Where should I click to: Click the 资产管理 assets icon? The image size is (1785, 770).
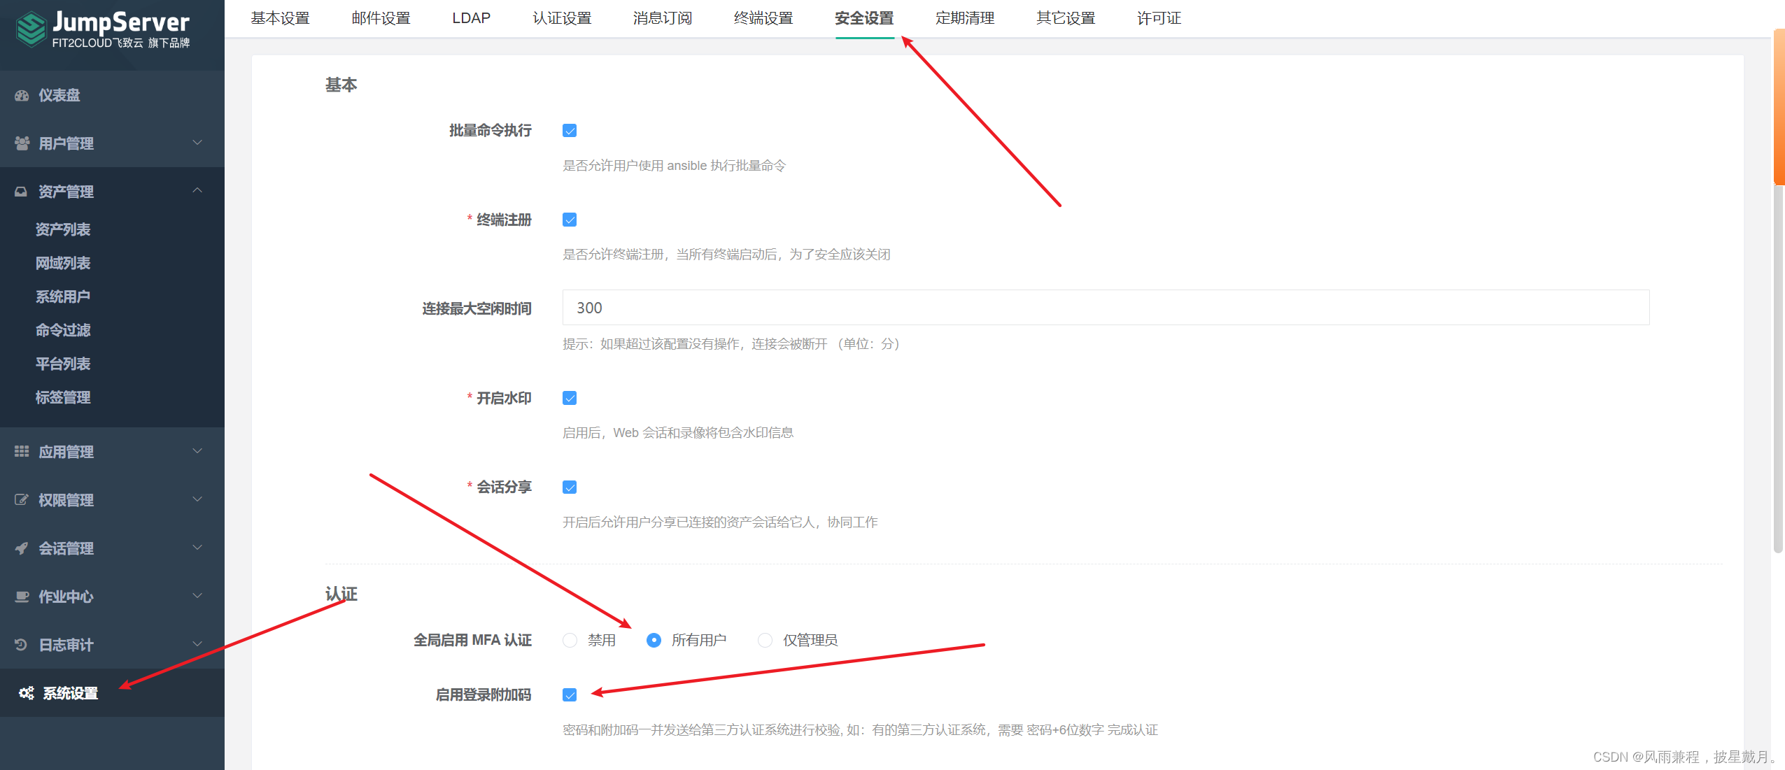pos(22,192)
